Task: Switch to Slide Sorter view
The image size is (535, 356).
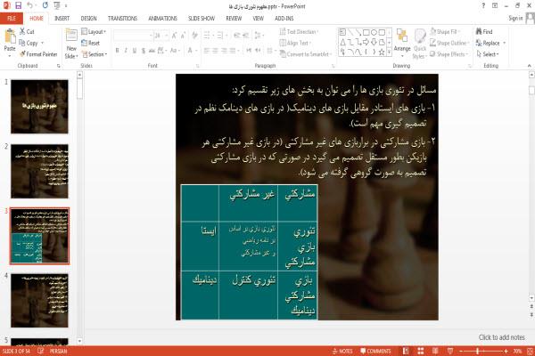Action: tap(420, 351)
